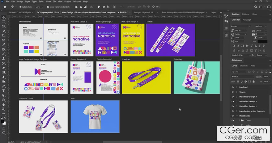The width and height of the screenshot is (272, 143).
Task: Select the Brush tool
Action: point(3,54)
